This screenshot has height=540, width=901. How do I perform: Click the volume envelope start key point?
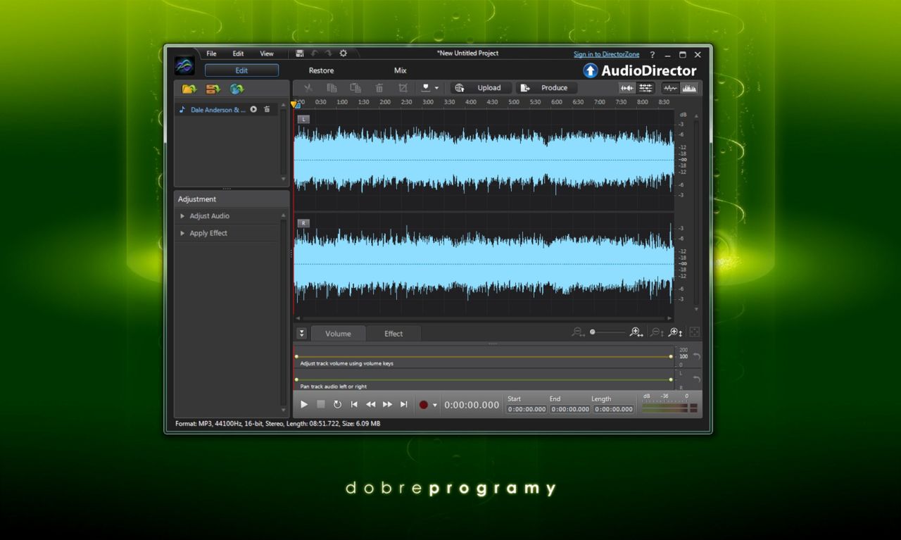coord(296,356)
